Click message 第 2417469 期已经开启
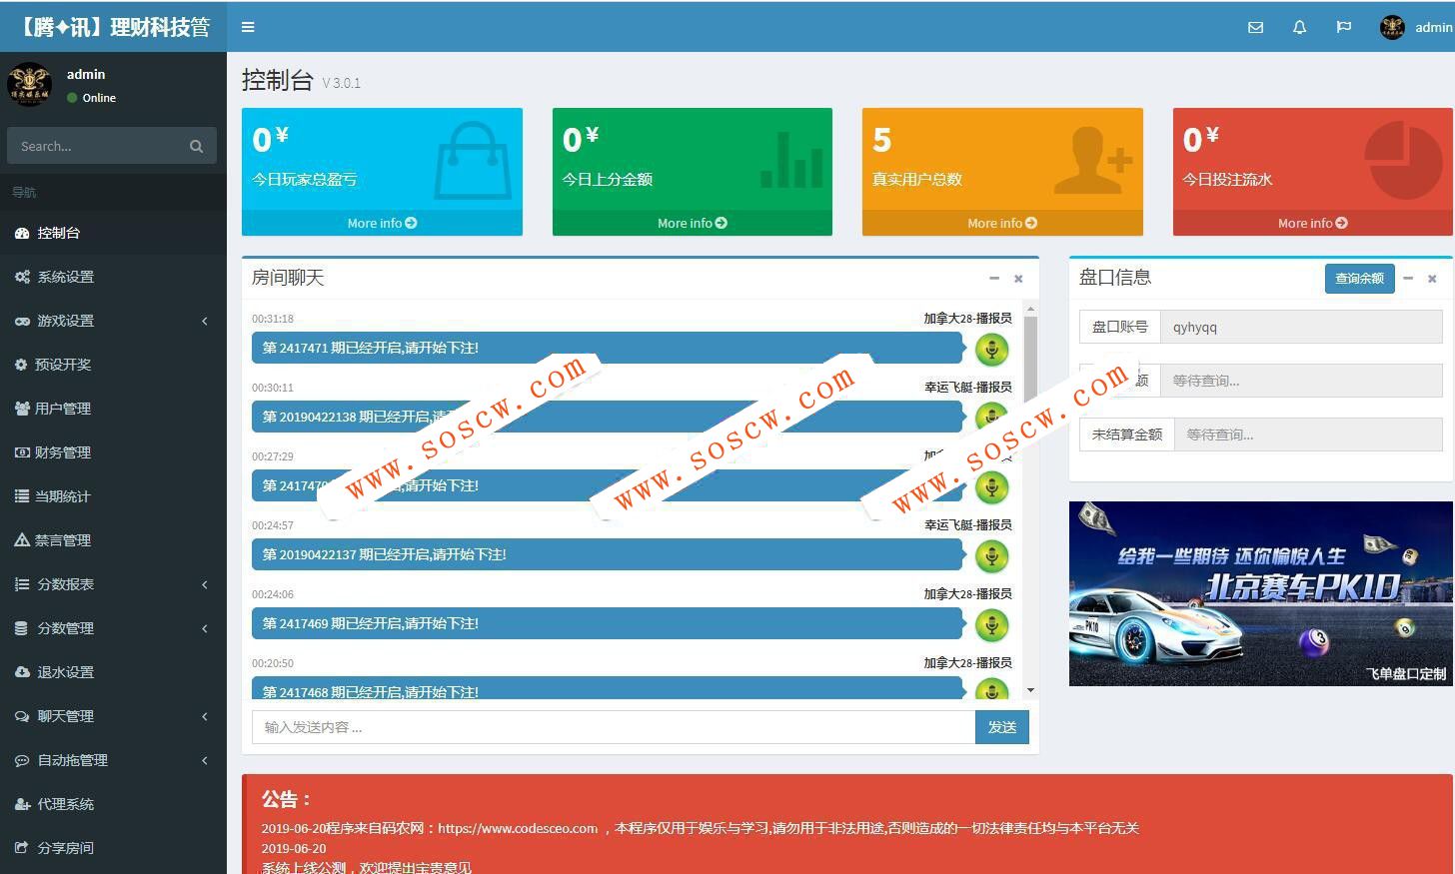 pos(608,623)
